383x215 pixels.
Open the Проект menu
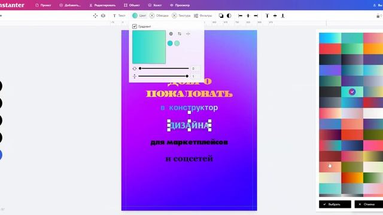[43, 5]
